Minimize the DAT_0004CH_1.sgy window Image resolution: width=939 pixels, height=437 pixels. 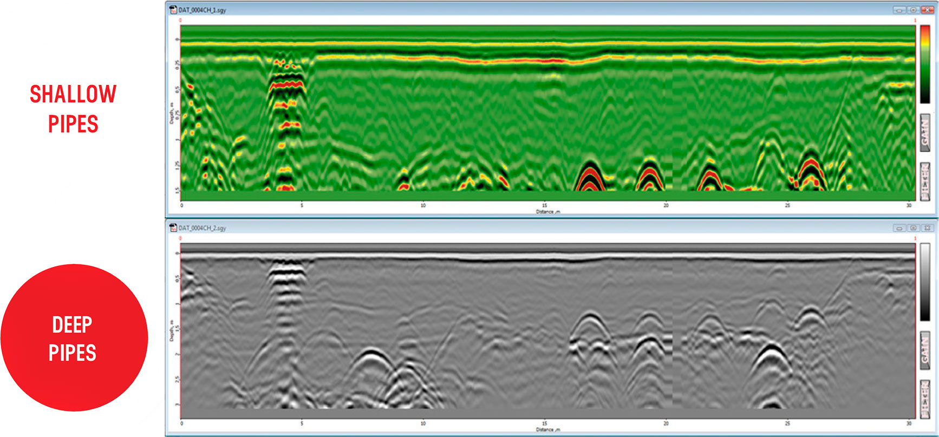coord(899,10)
